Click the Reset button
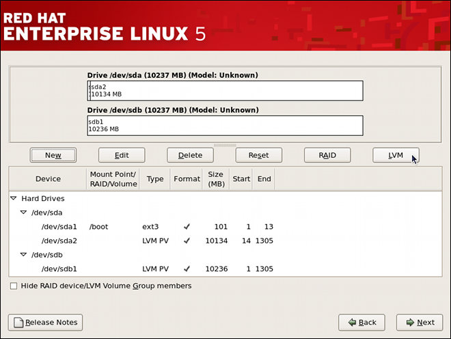The height and width of the screenshot is (339, 451). [x=258, y=155]
